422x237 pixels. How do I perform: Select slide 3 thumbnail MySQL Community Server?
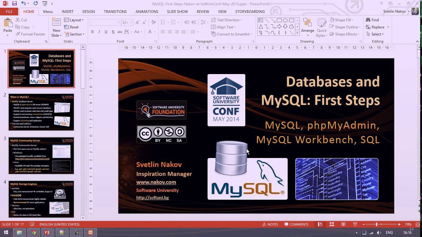point(41,156)
